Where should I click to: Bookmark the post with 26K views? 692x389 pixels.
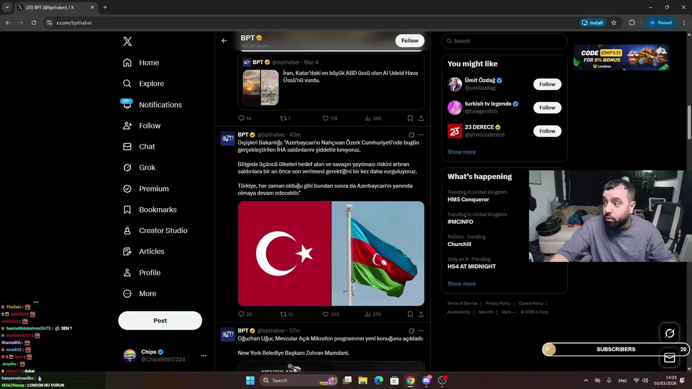[410, 118]
